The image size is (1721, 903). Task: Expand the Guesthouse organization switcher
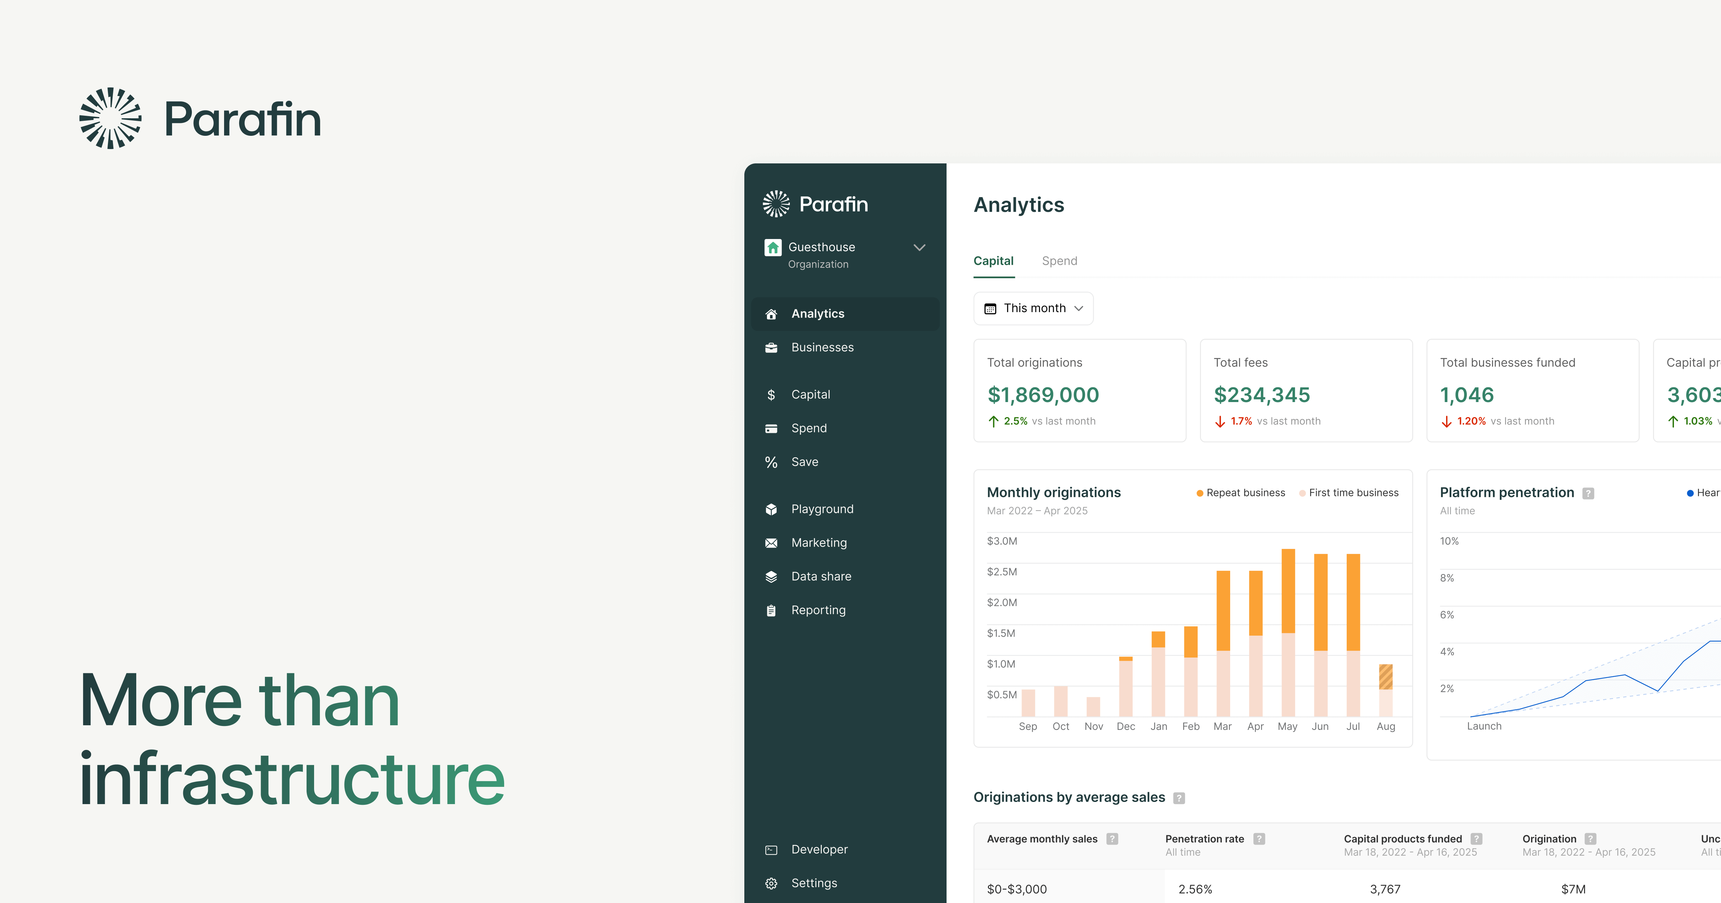pos(919,248)
